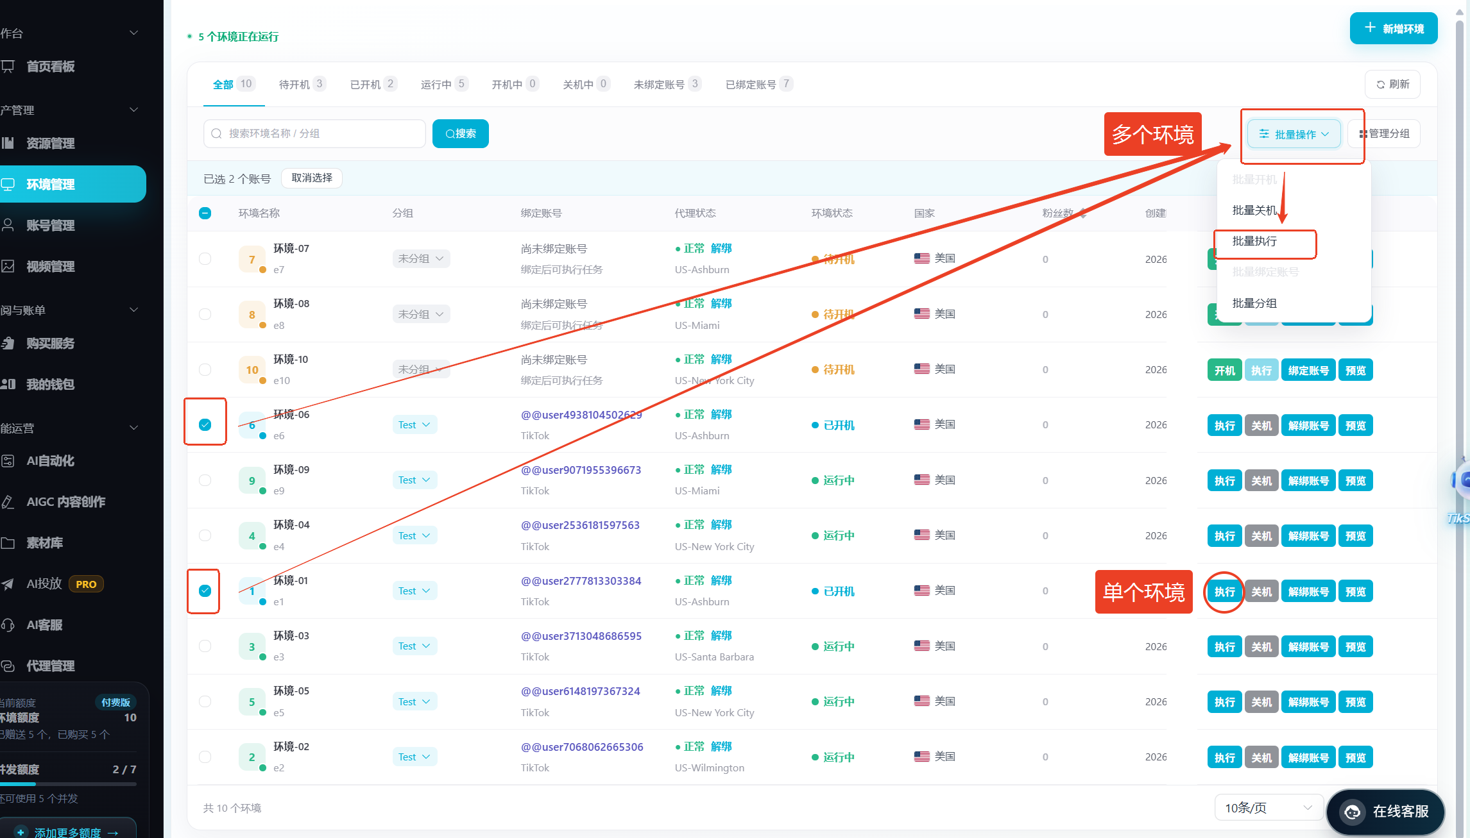1470x838 pixels.
Task: Open the 未分组 dropdown for 环境-07
Action: pyautogui.click(x=421, y=258)
